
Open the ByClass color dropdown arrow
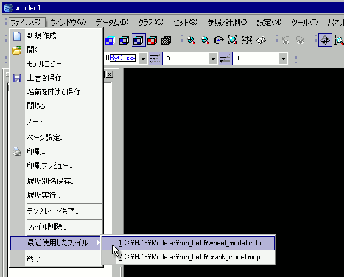143,58
